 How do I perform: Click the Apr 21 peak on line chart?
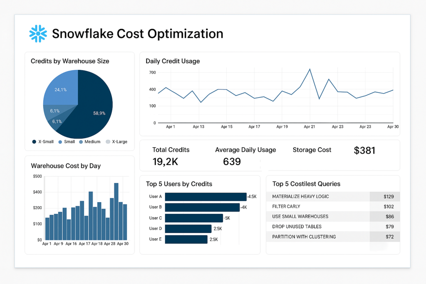(x=310, y=69)
